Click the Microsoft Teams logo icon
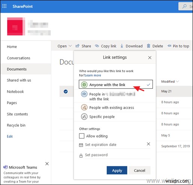 tap(6, 167)
